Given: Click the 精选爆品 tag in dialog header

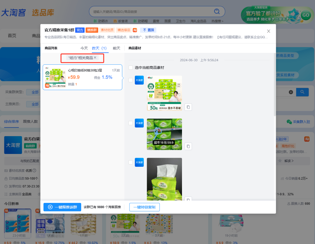Looking at the screenshot, I should click(124, 30).
